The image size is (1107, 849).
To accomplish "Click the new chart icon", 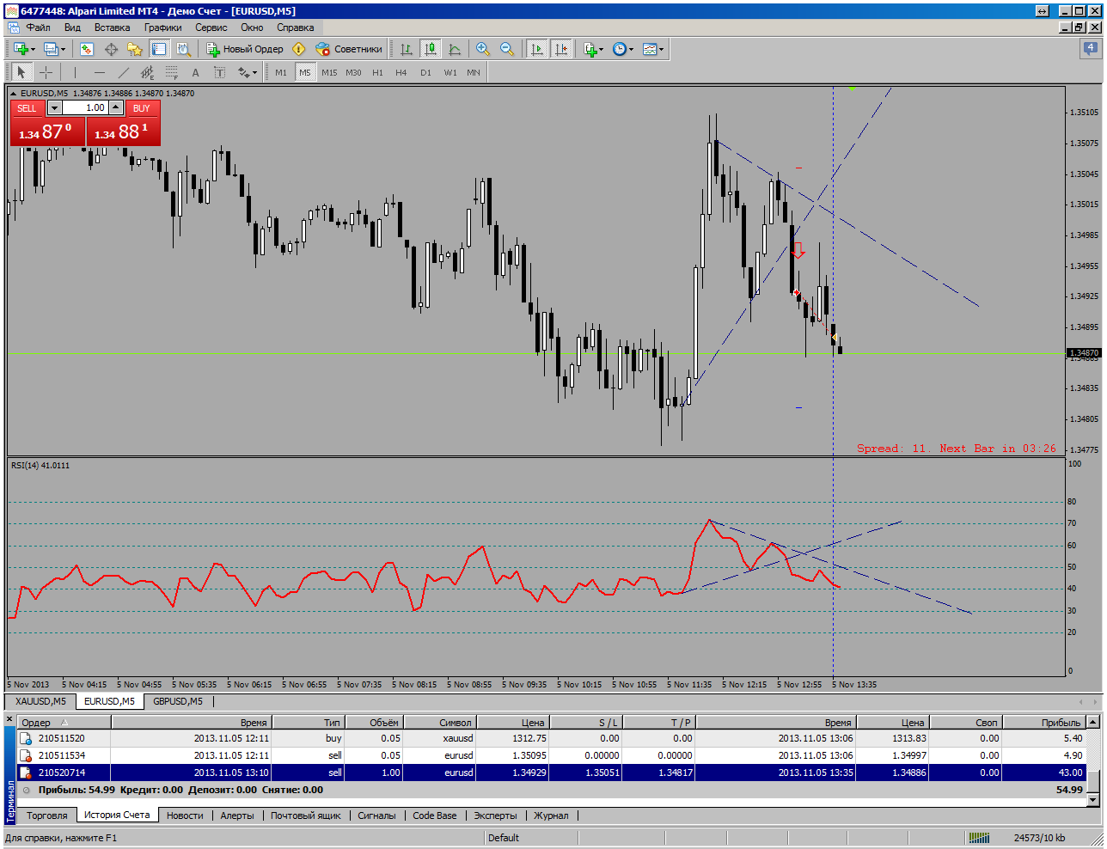I will click(20, 49).
